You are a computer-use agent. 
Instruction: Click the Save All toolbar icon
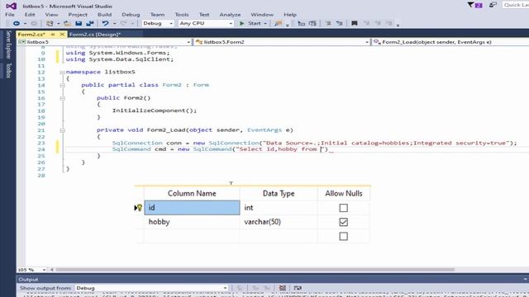coord(90,23)
